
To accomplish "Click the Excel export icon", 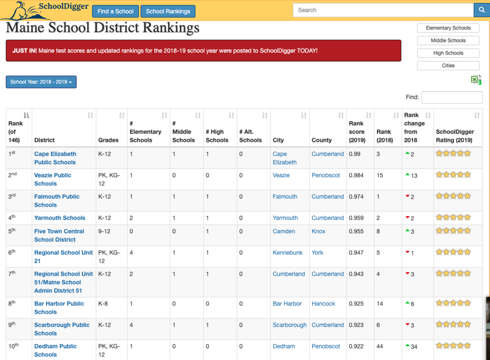I will point(476,80).
